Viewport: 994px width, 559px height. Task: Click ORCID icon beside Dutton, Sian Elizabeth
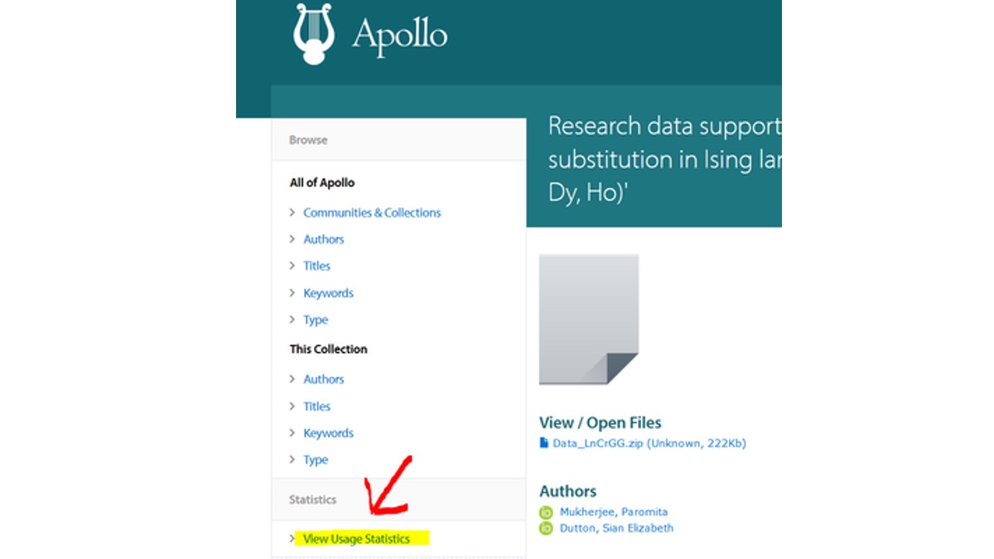[546, 528]
